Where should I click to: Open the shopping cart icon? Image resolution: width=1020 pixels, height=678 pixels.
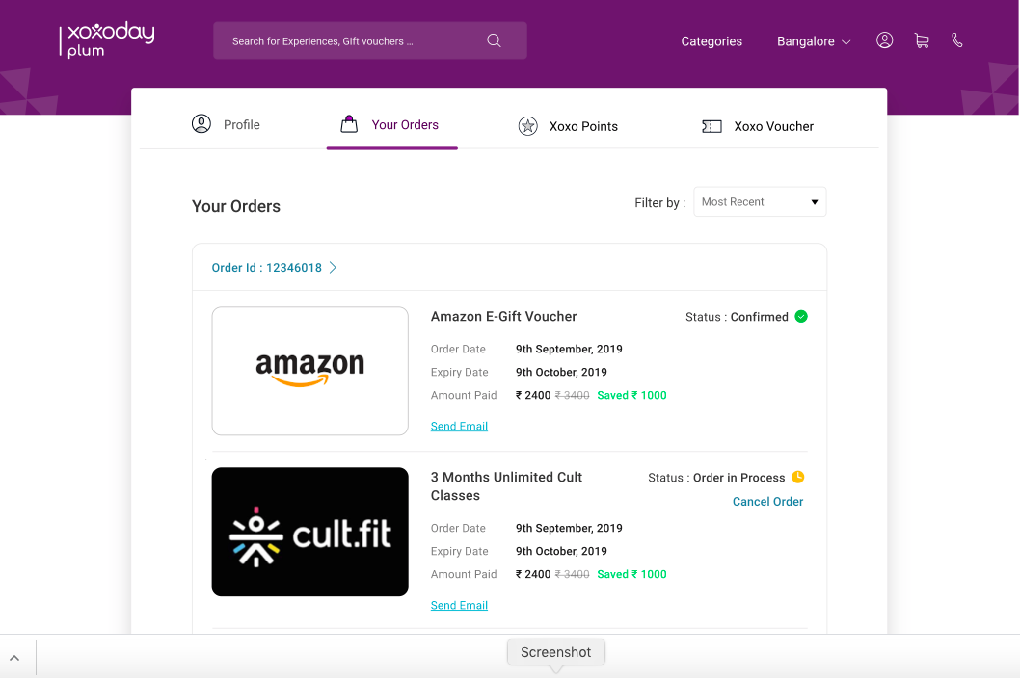point(922,41)
